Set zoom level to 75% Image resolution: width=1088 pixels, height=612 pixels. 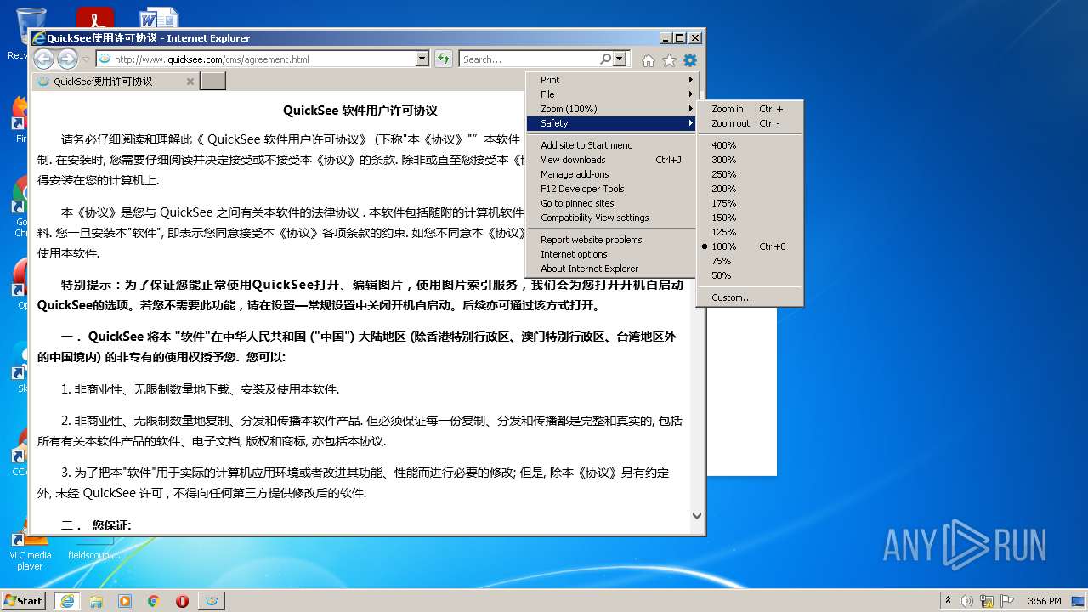[x=750, y=261]
